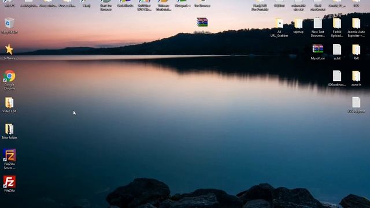This screenshot has height=208, width=370.
Task: Select the Notepad++ shortcut label
Action: pyautogui.click(x=183, y=6)
